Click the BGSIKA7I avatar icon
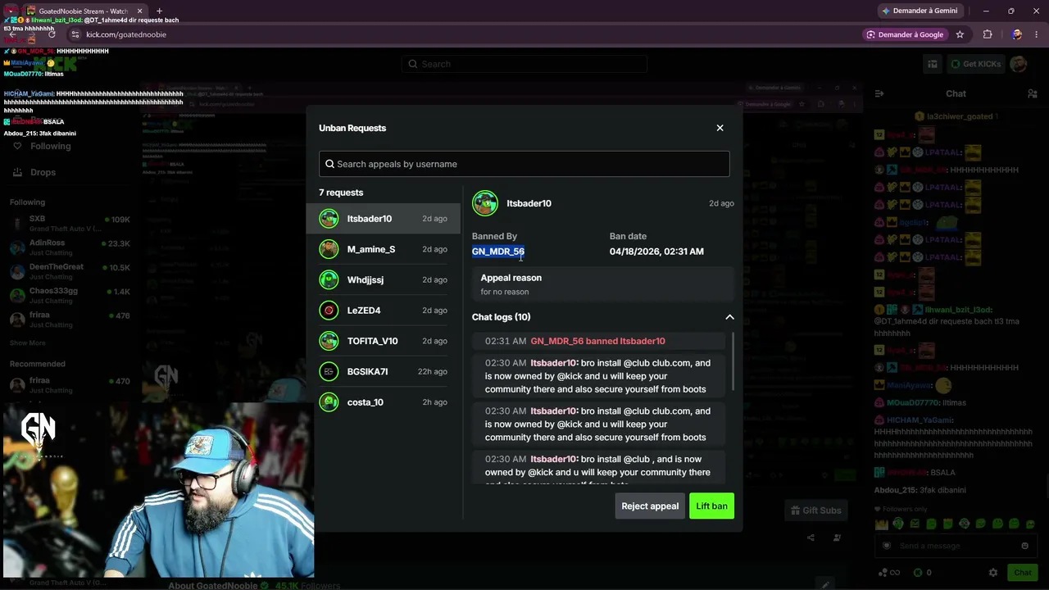Viewport: 1049px width, 590px height. coord(329,371)
